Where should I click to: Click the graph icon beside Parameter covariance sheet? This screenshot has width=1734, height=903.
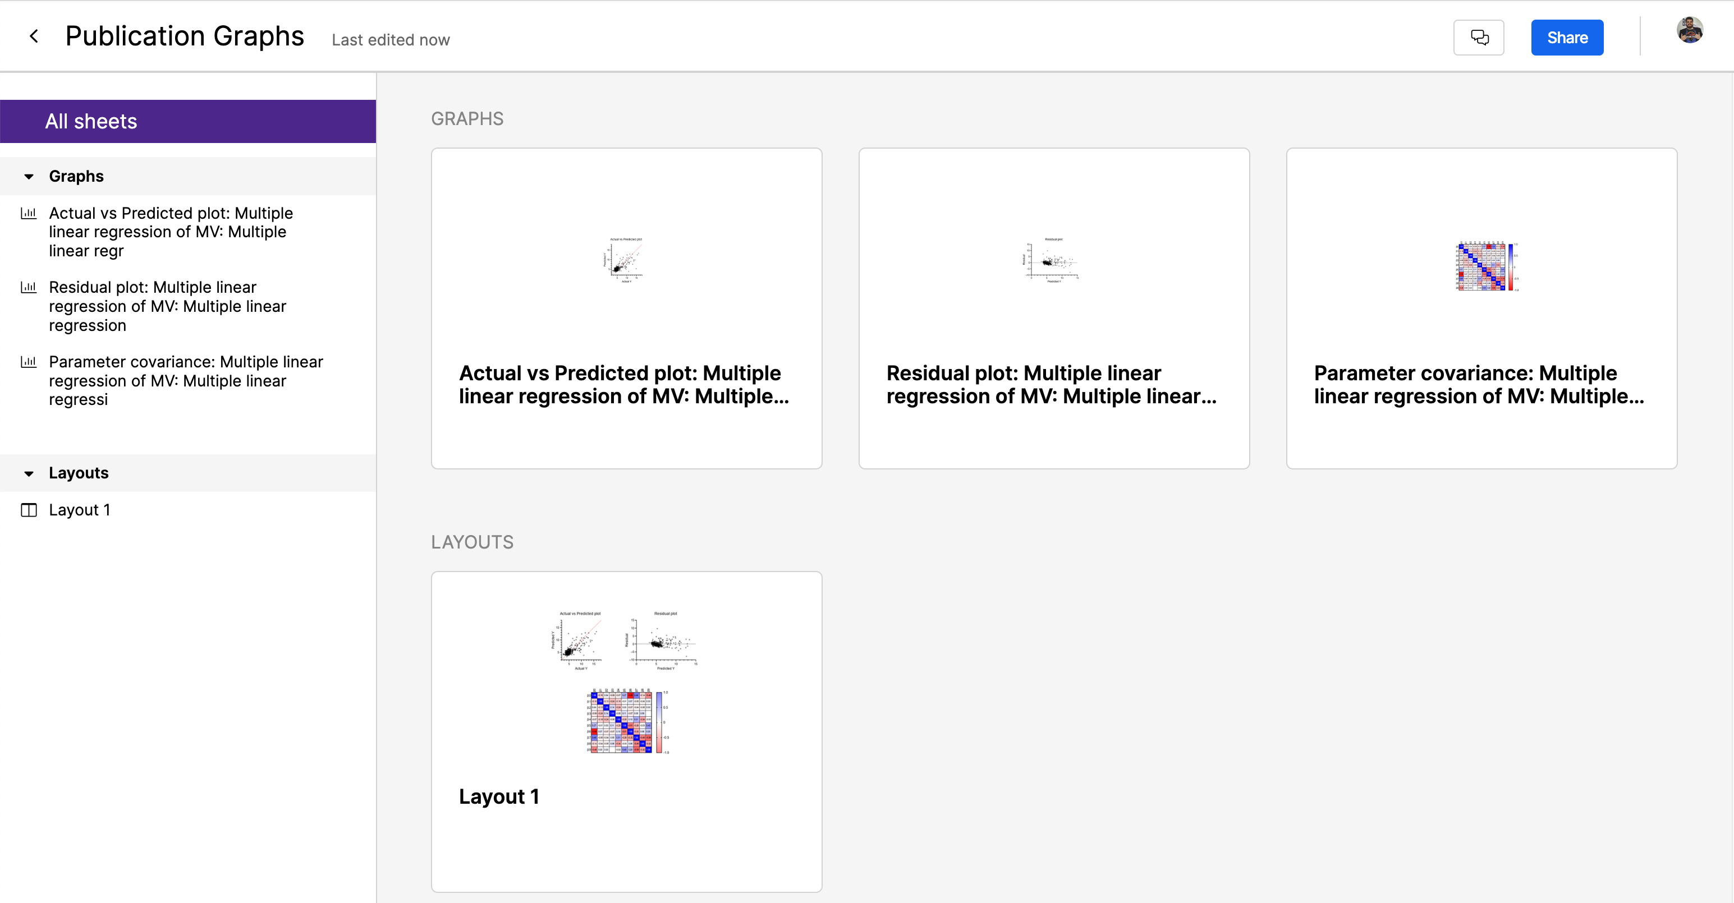point(29,361)
